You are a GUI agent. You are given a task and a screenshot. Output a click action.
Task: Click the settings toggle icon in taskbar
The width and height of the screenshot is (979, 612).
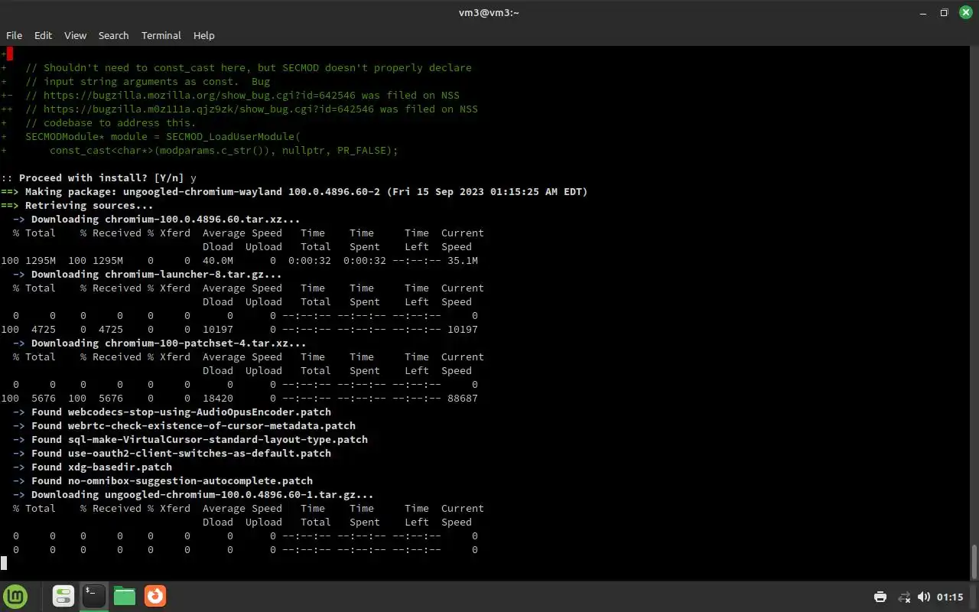click(63, 596)
